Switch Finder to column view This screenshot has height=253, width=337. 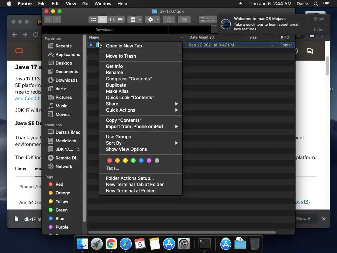[111, 19]
